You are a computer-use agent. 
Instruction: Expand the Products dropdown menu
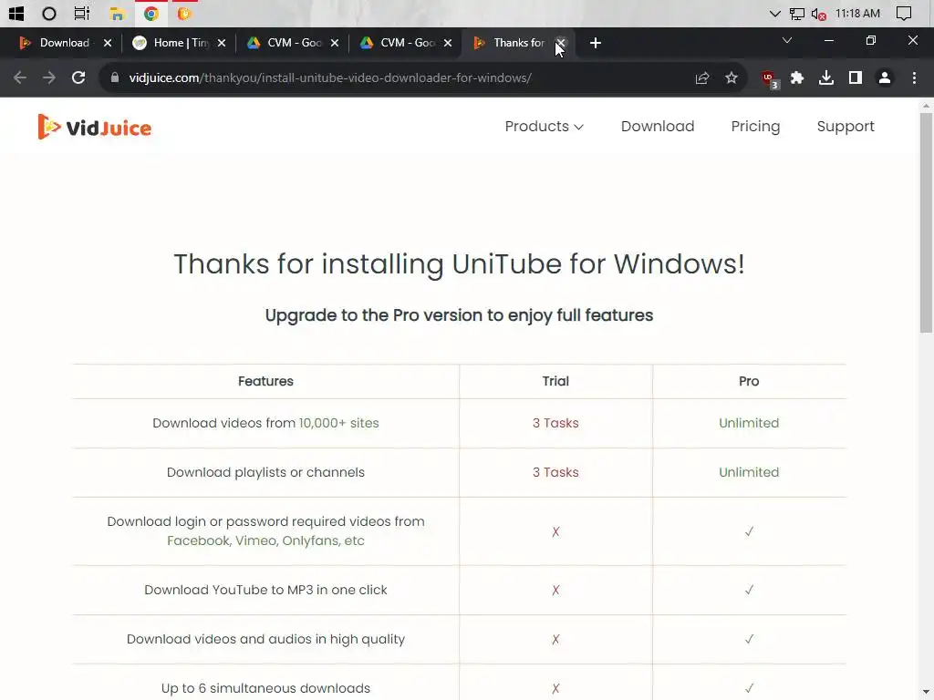coord(544,126)
